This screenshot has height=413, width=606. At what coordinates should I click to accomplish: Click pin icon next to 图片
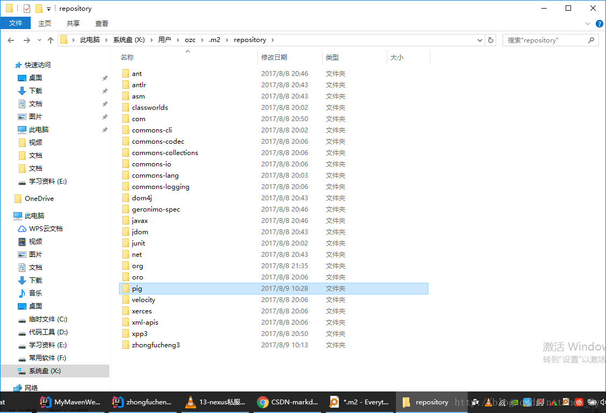point(105,117)
